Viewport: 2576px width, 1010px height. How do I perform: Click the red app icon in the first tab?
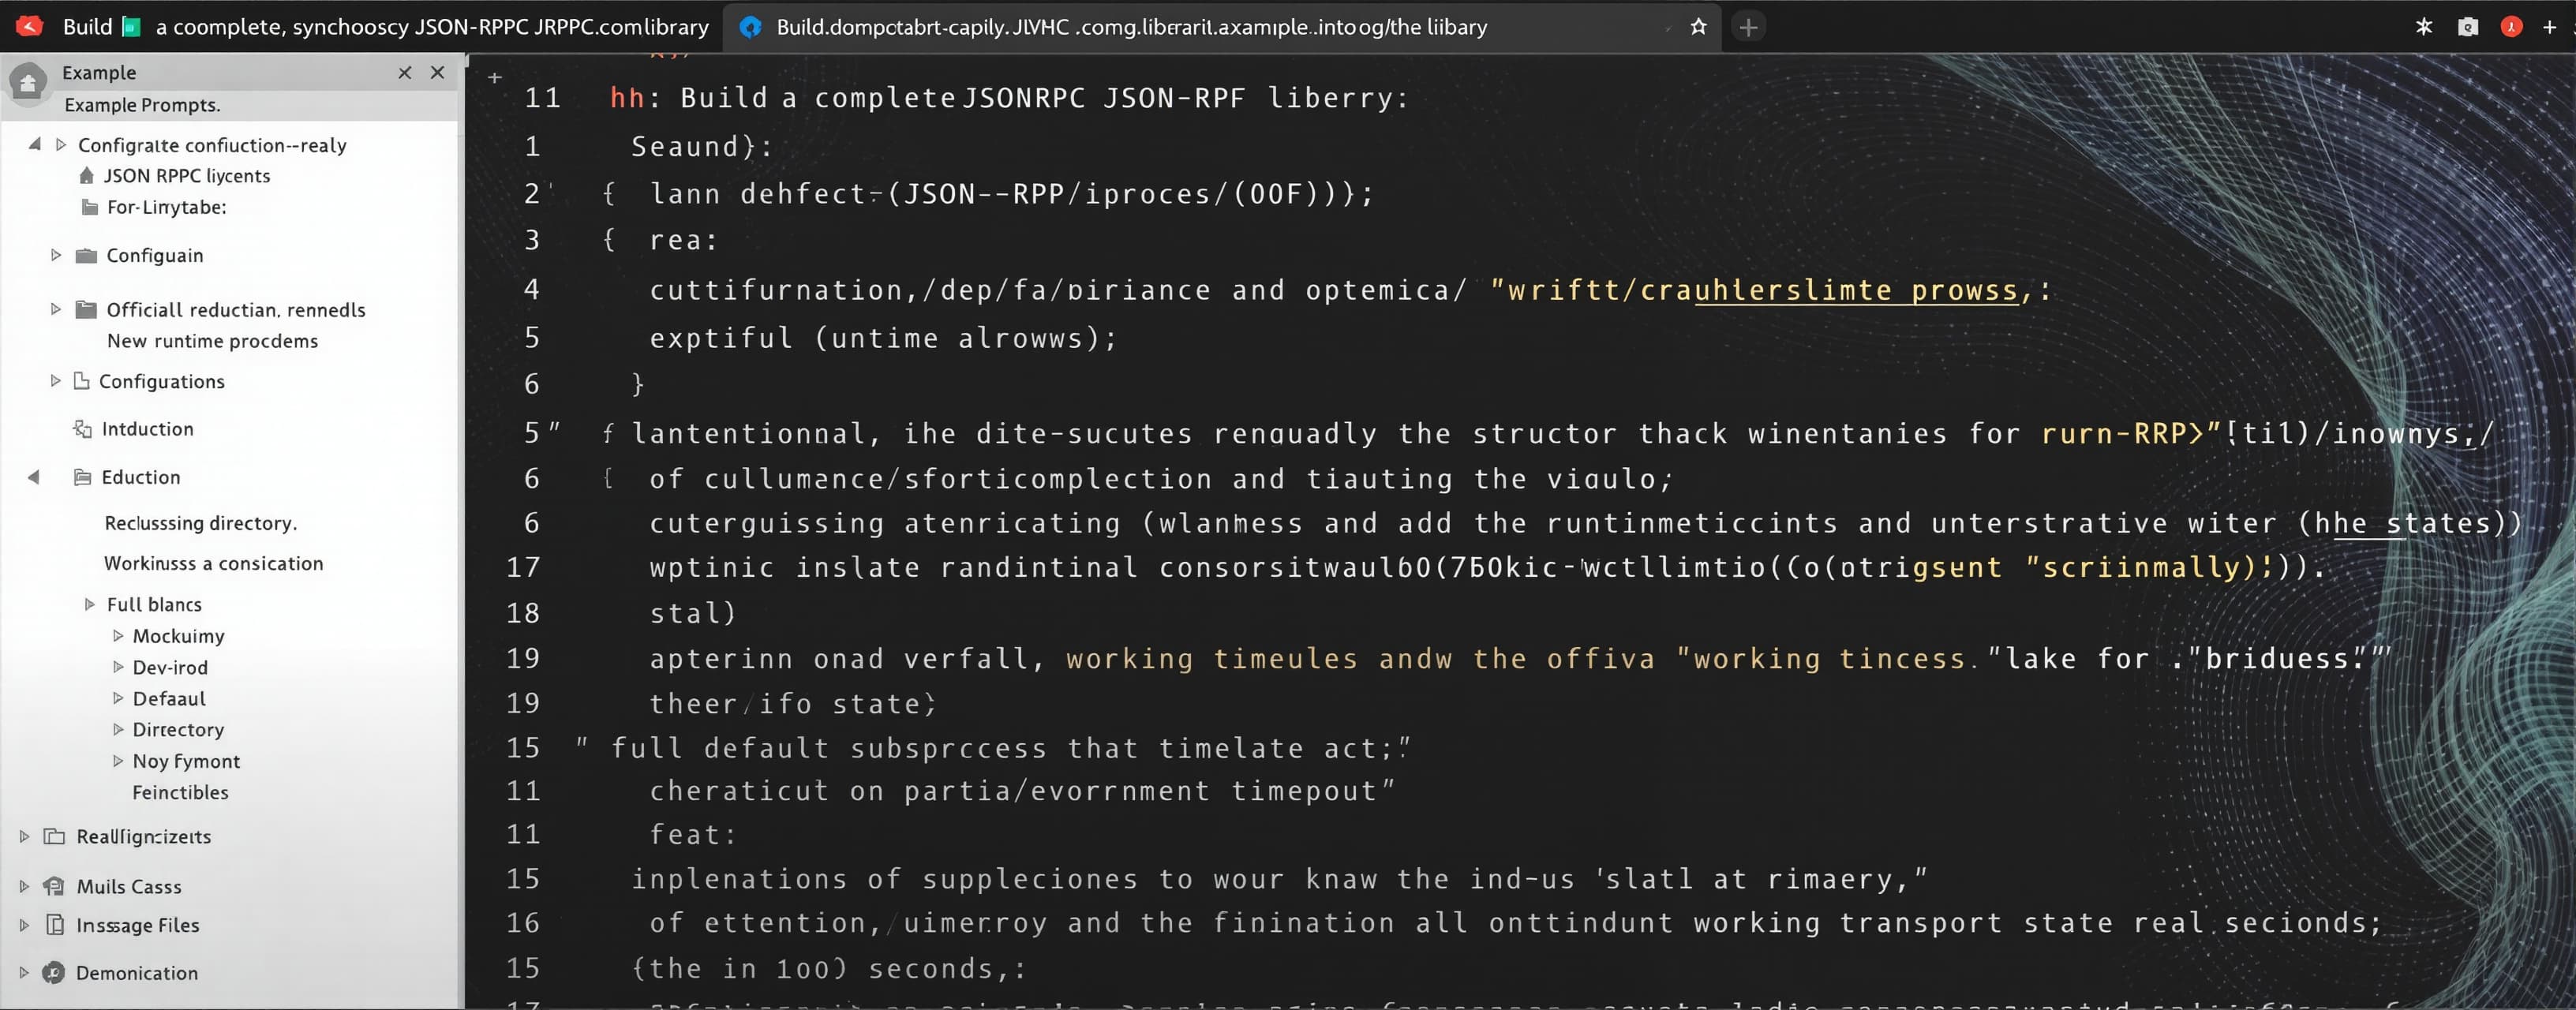click(30, 26)
